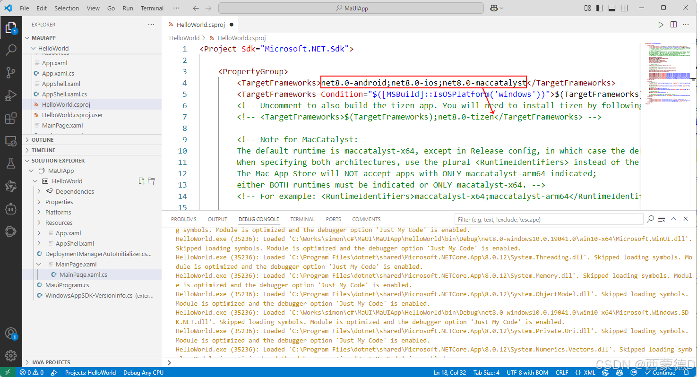Open App.xaml.cs in Explorer file list
The image size is (697, 377).
pos(58,73)
